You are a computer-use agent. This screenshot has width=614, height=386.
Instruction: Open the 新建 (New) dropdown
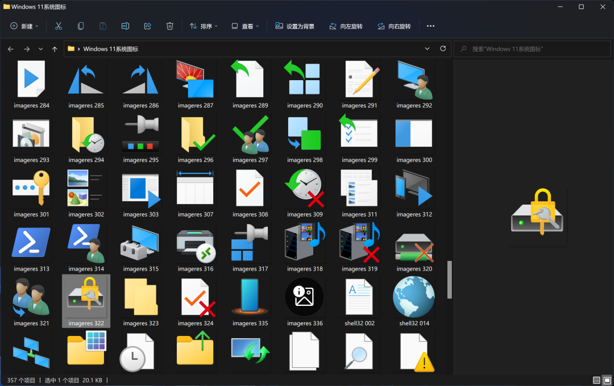pos(24,26)
